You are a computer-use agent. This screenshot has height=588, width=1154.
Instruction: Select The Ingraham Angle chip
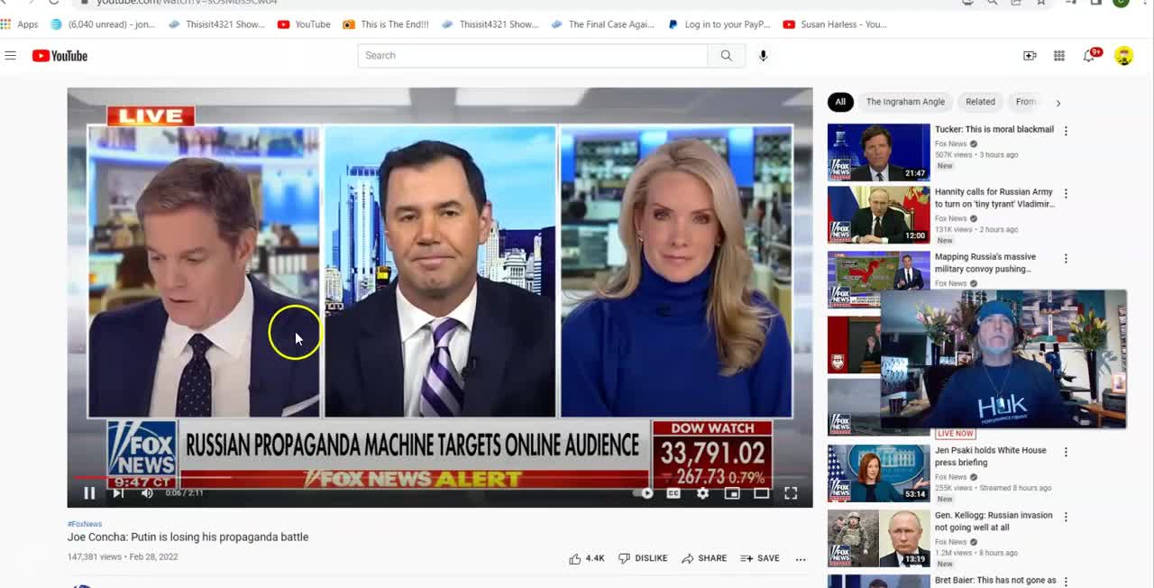[x=905, y=102]
